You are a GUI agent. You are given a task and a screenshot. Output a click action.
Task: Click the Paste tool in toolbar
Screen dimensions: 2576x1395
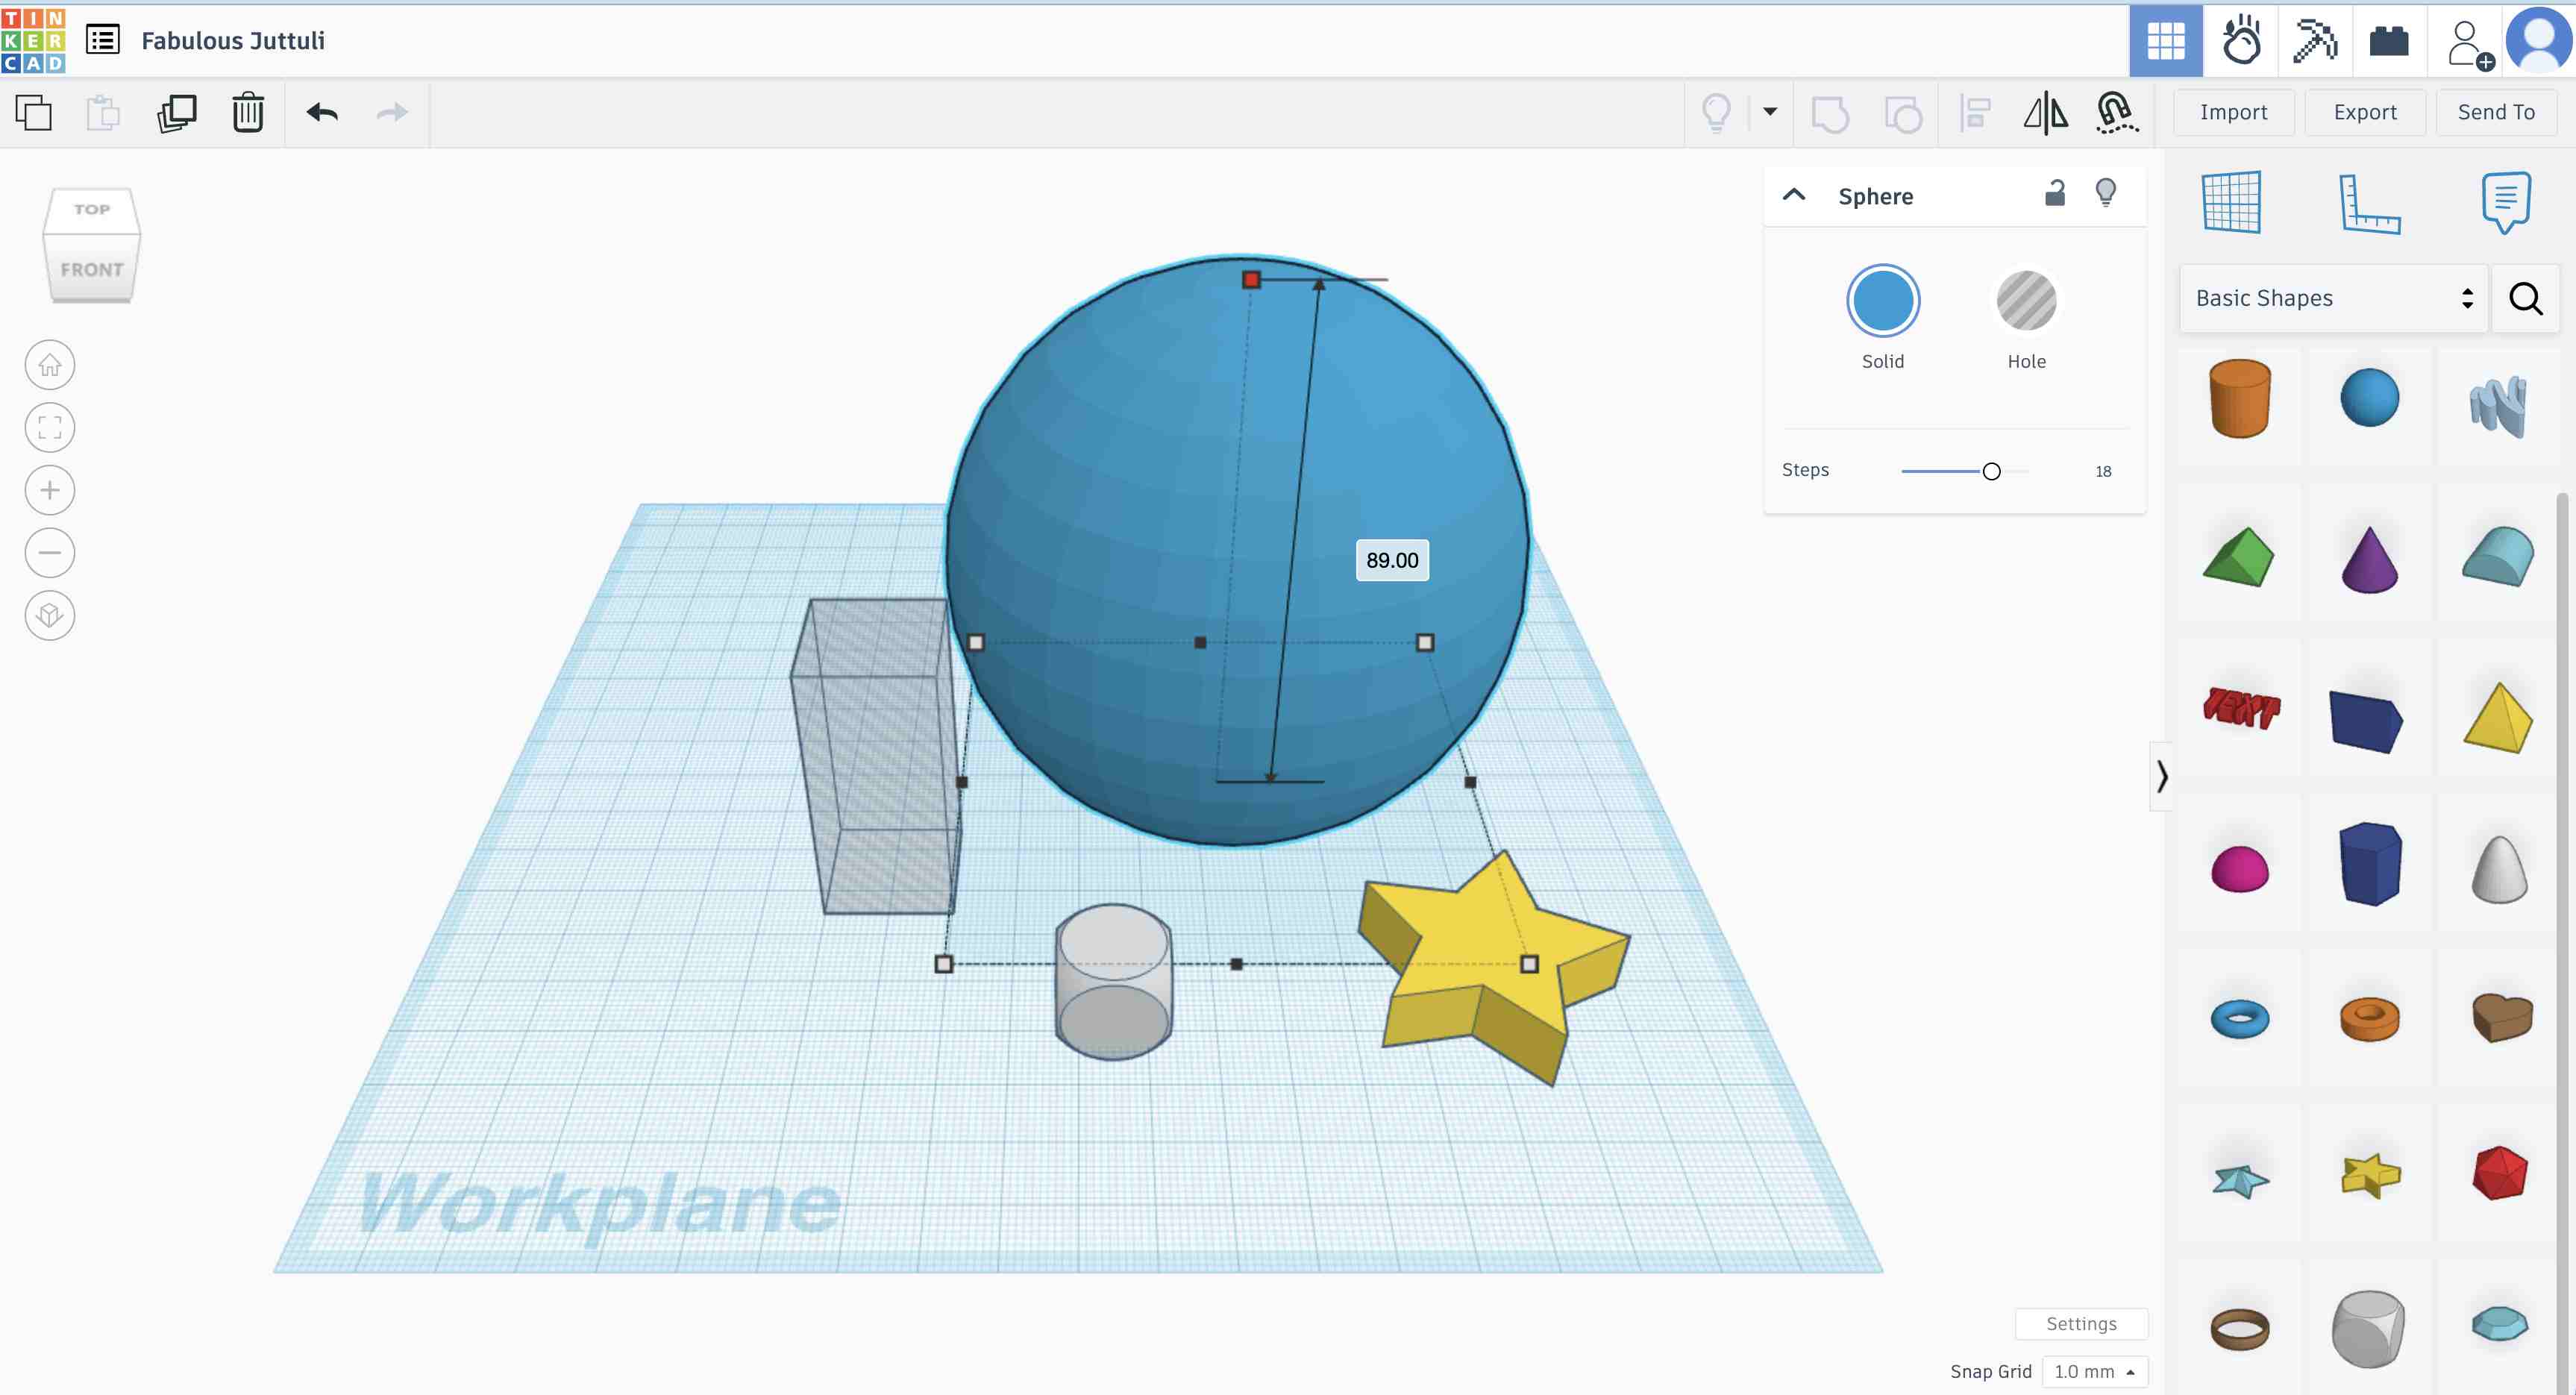[x=104, y=112]
